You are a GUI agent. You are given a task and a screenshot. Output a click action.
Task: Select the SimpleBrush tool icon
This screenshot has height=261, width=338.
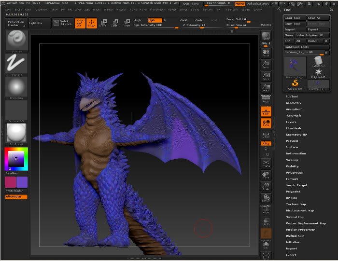click(295, 85)
